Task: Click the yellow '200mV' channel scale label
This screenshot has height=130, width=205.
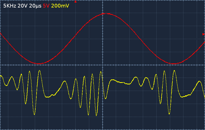Action: tap(60, 6)
